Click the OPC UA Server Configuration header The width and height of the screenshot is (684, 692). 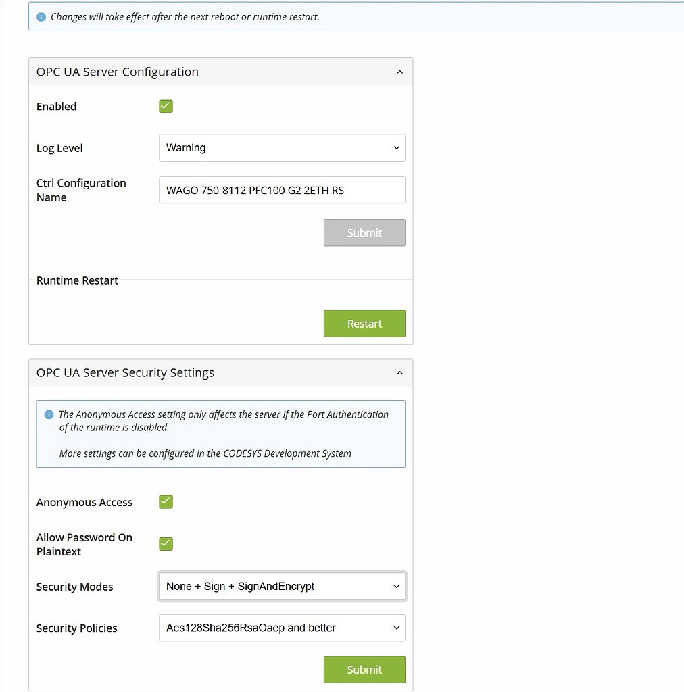click(117, 72)
